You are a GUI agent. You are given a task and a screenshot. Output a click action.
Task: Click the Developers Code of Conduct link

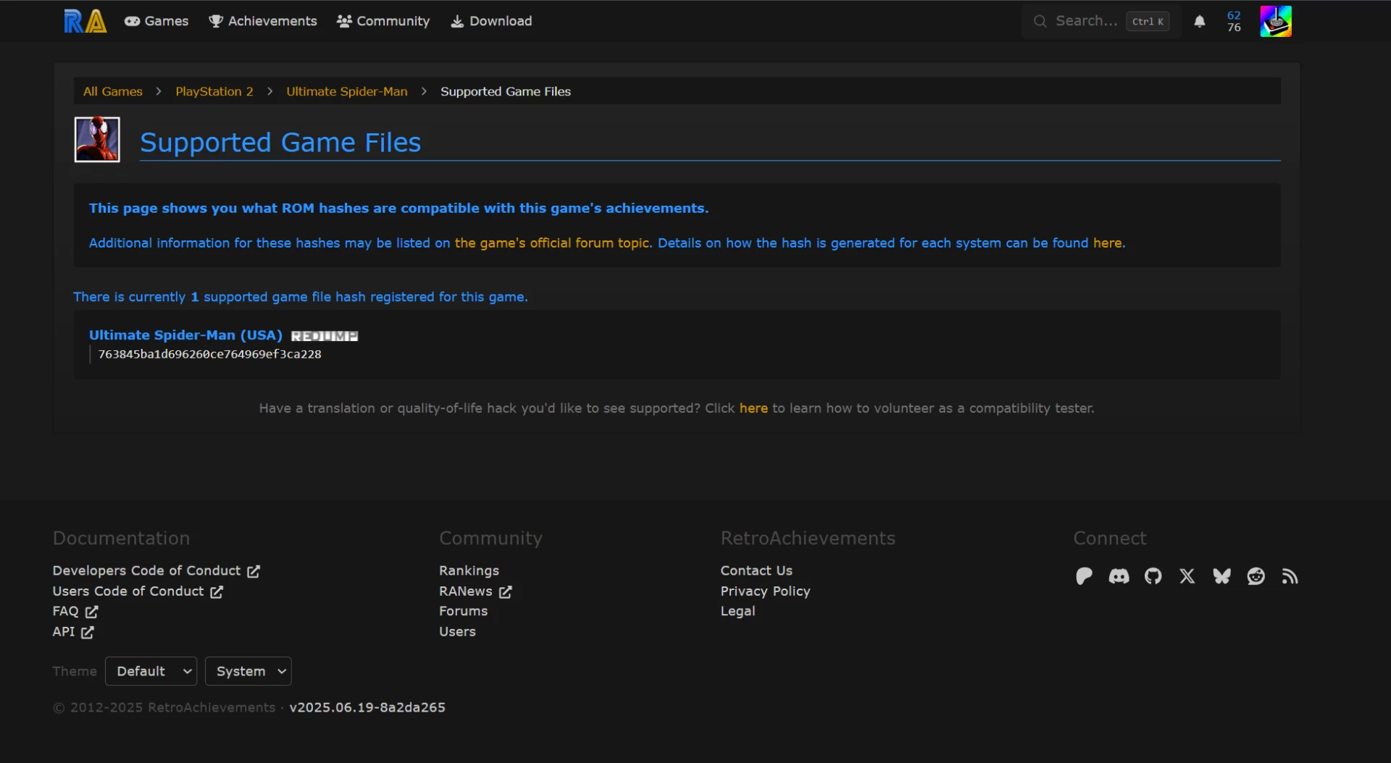[146, 570]
